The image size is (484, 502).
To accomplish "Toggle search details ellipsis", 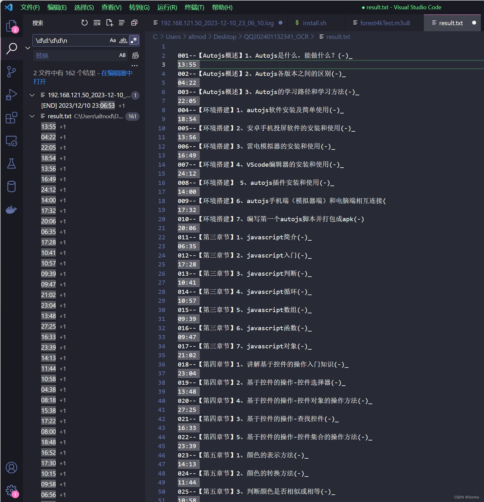I will click(x=135, y=66).
